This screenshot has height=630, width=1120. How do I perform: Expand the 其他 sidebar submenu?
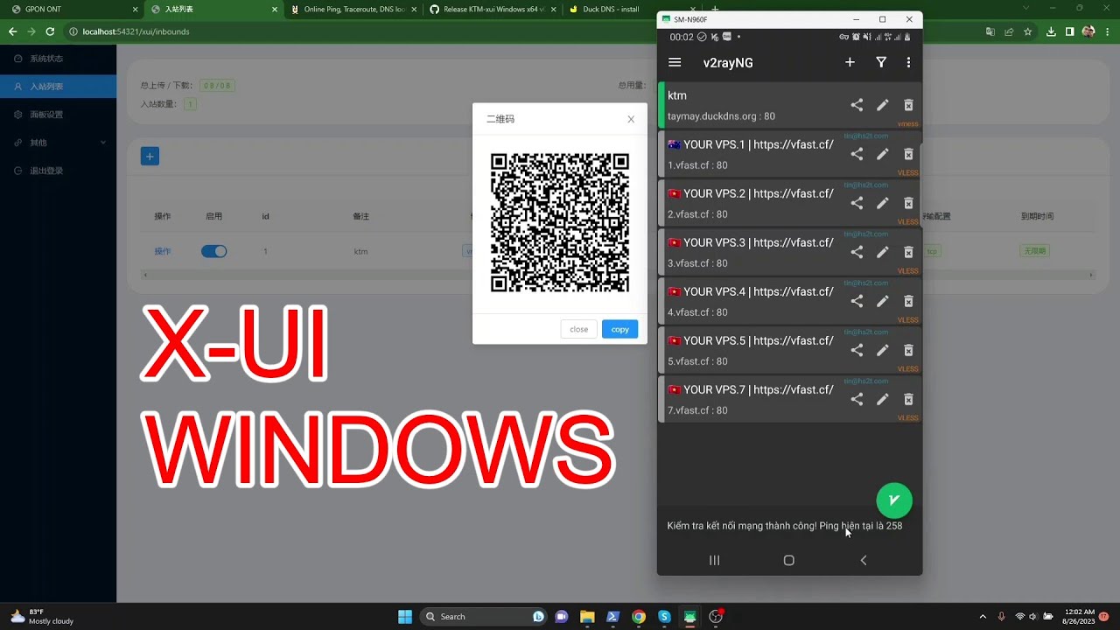coord(58,143)
